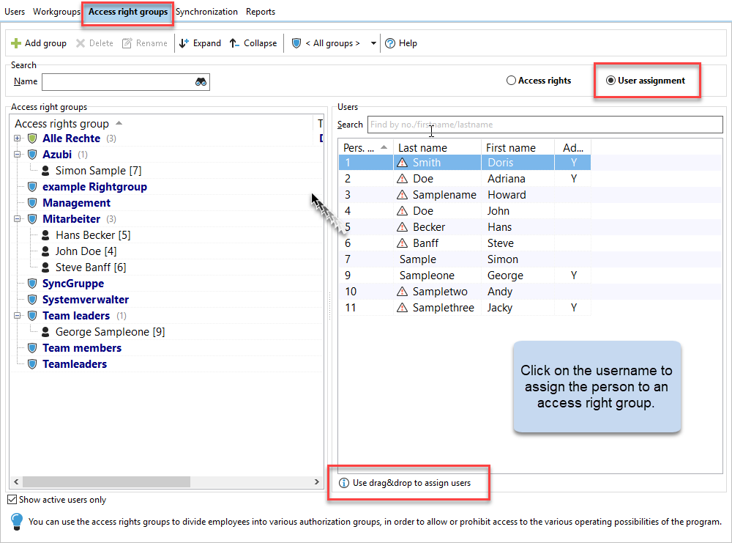Click the warning triangle icon next to Smith
This screenshot has height=543, width=732.
(x=402, y=163)
